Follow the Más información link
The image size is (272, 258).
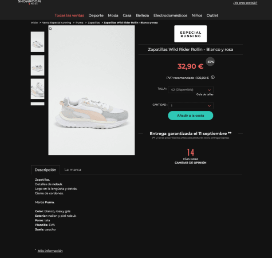coord(50,251)
